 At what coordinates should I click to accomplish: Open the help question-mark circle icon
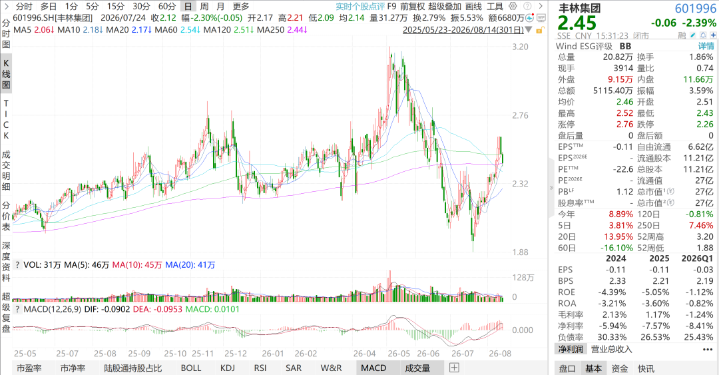527,7
